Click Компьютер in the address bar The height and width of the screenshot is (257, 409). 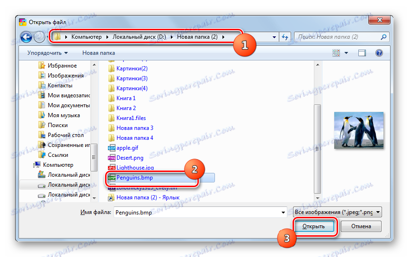click(86, 37)
